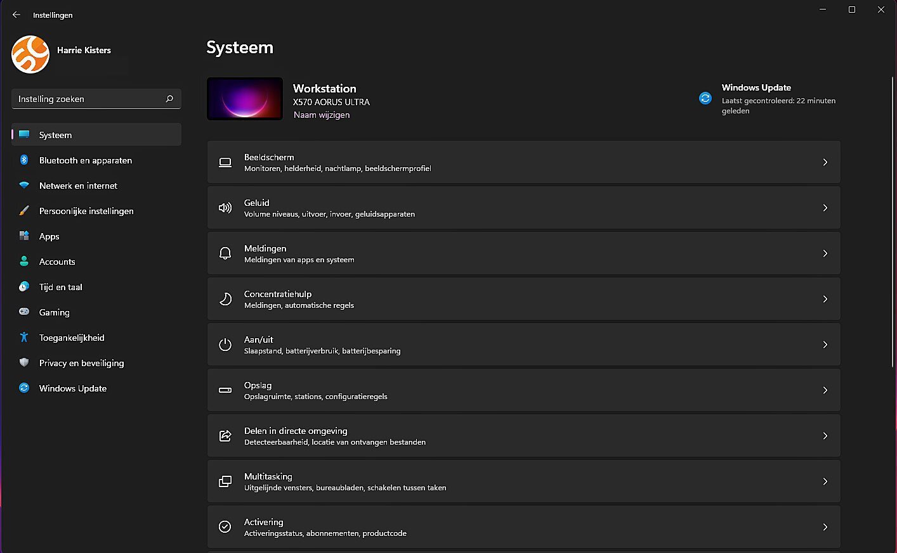
Task: Go to Bluetooth en apparaten
Action: (96, 160)
